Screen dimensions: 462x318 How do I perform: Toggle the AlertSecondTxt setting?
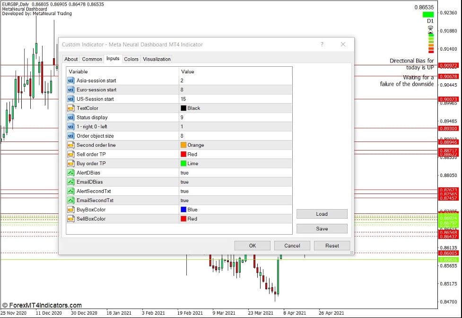[x=213, y=191]
